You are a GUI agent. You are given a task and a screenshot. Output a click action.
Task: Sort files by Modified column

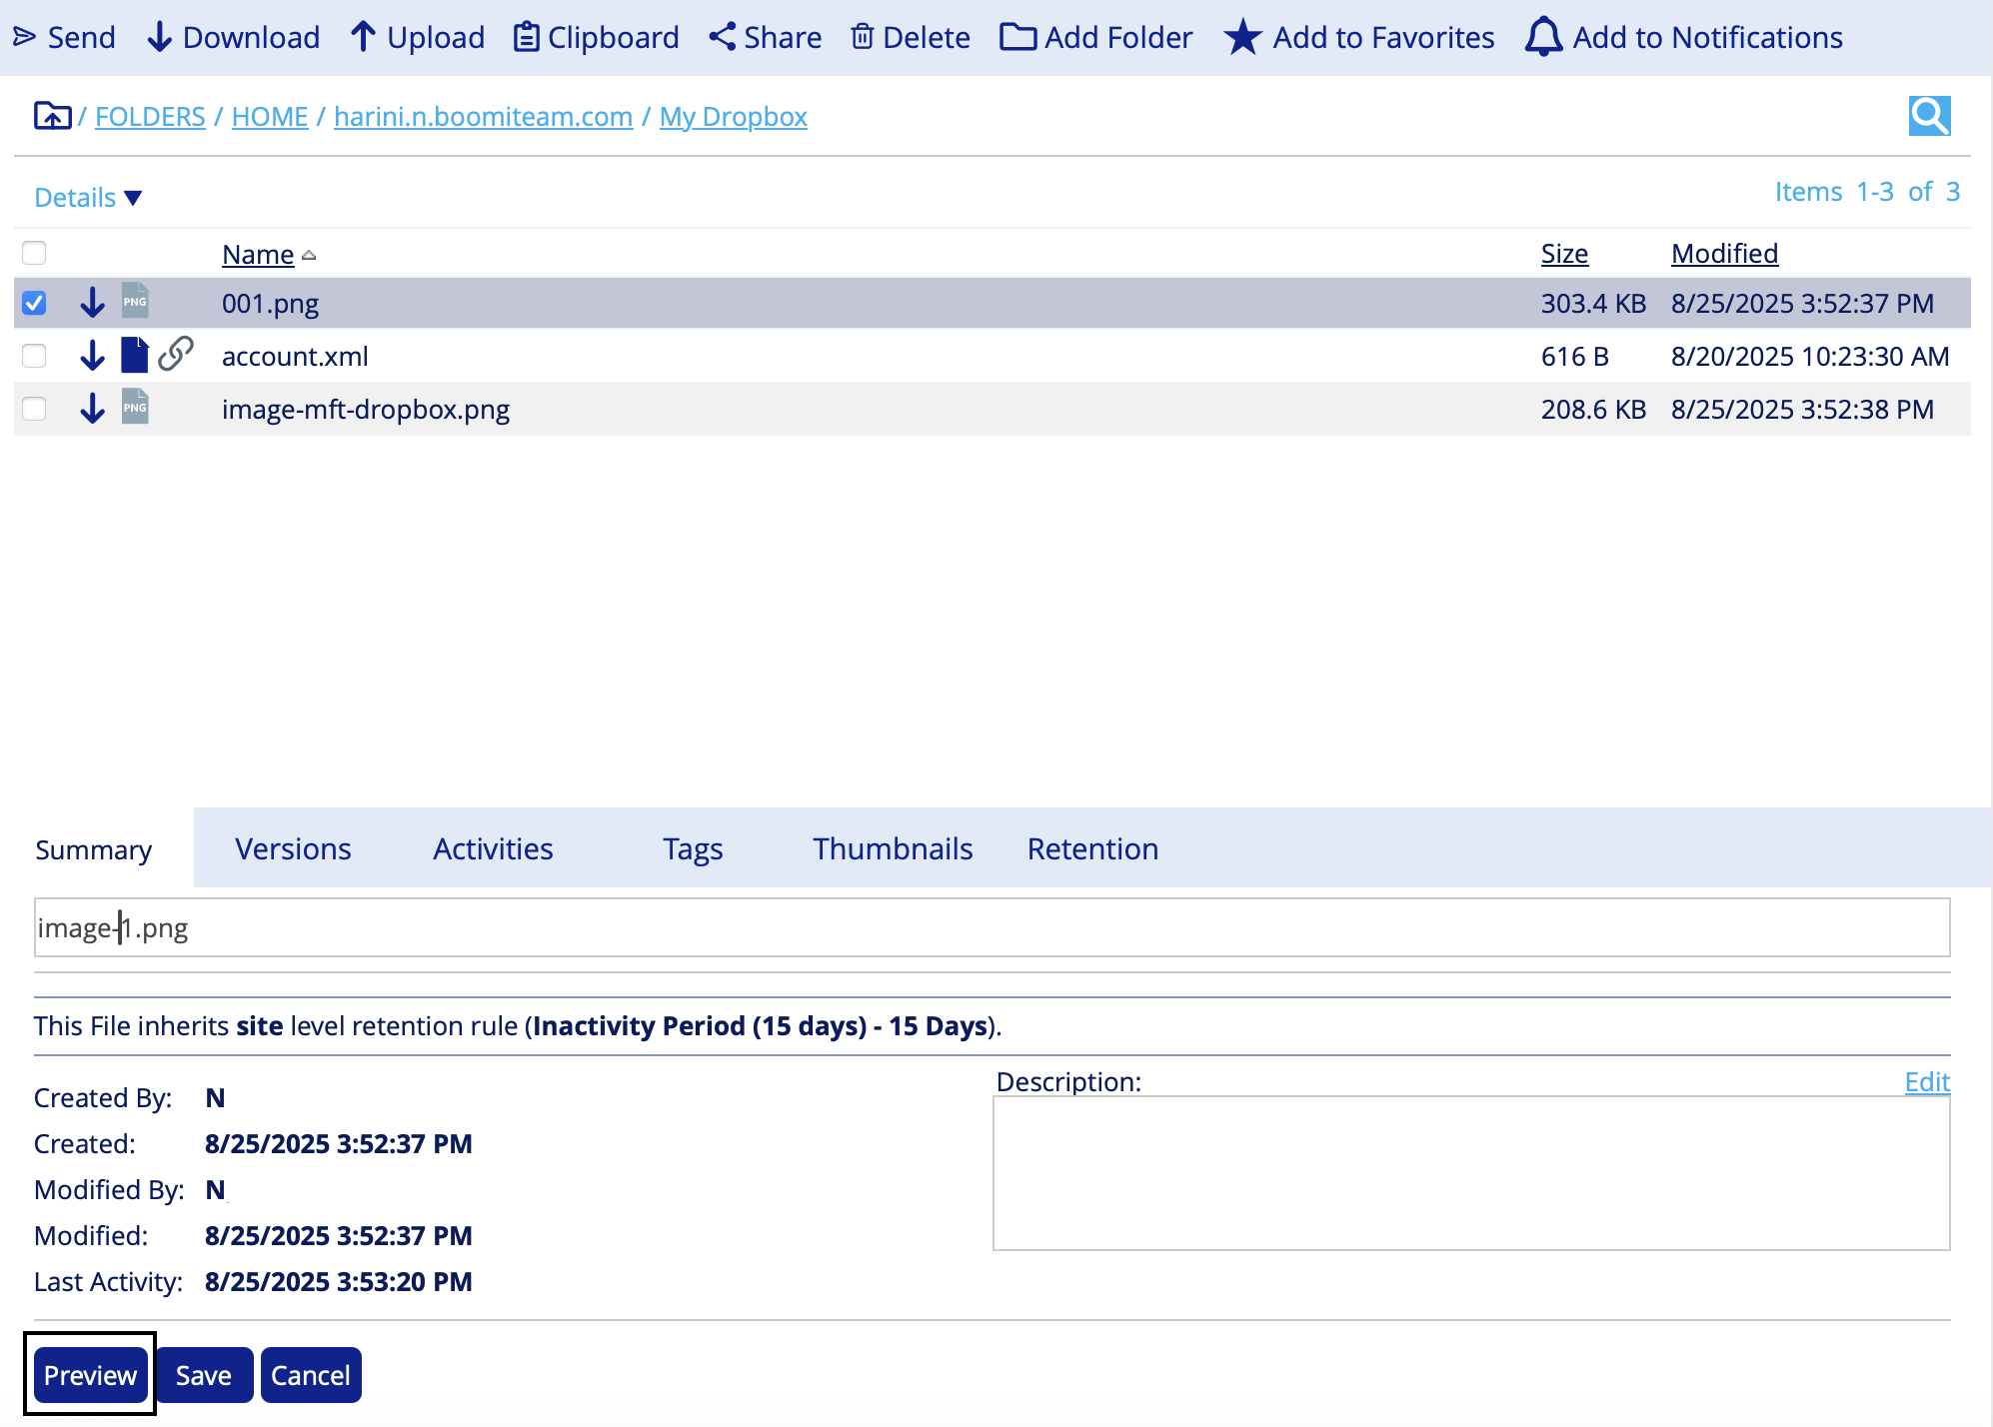(1724, 253)
